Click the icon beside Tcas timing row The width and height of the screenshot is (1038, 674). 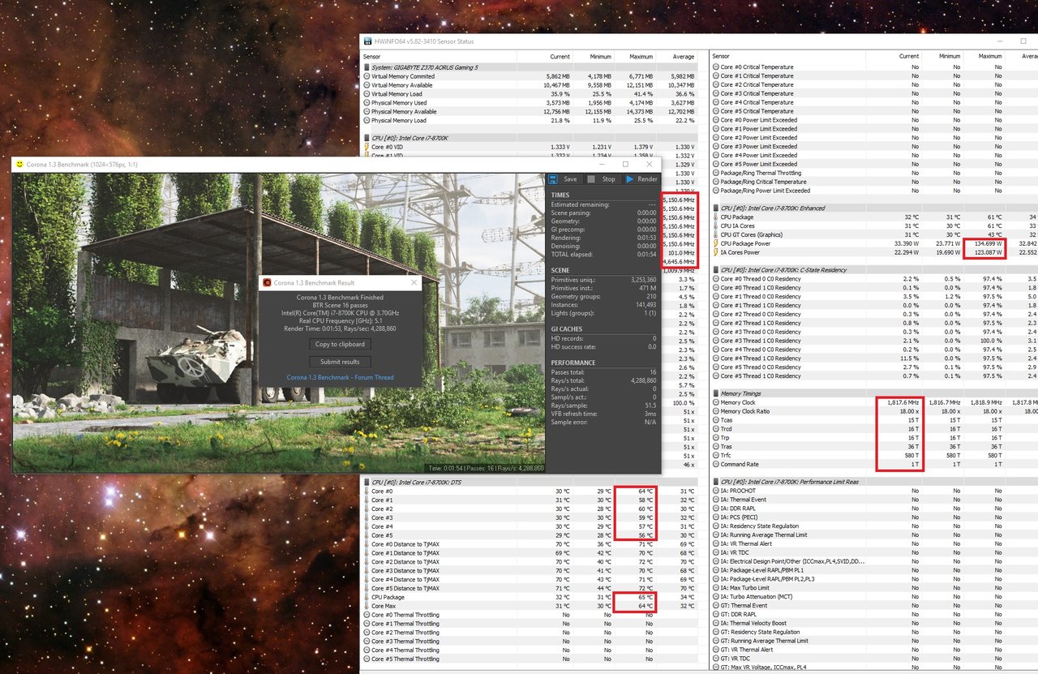click(x=716, y=420)
